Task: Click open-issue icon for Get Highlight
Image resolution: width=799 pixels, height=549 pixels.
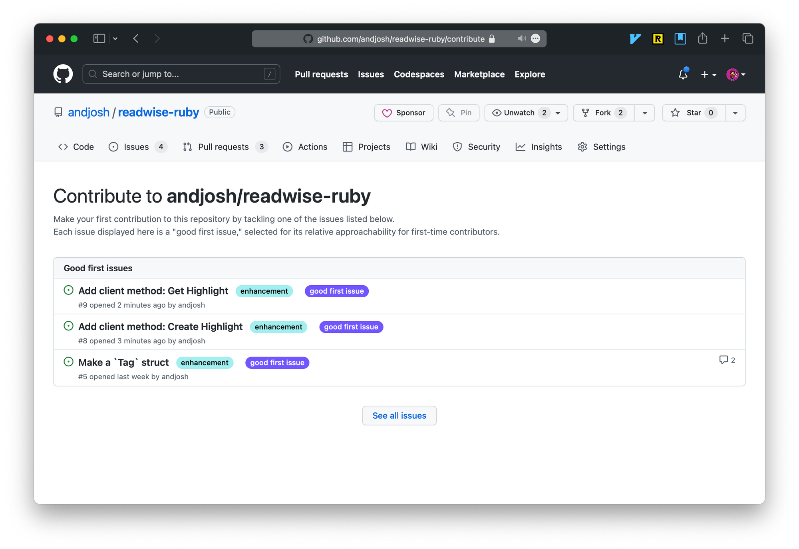Action: point(69,290)
